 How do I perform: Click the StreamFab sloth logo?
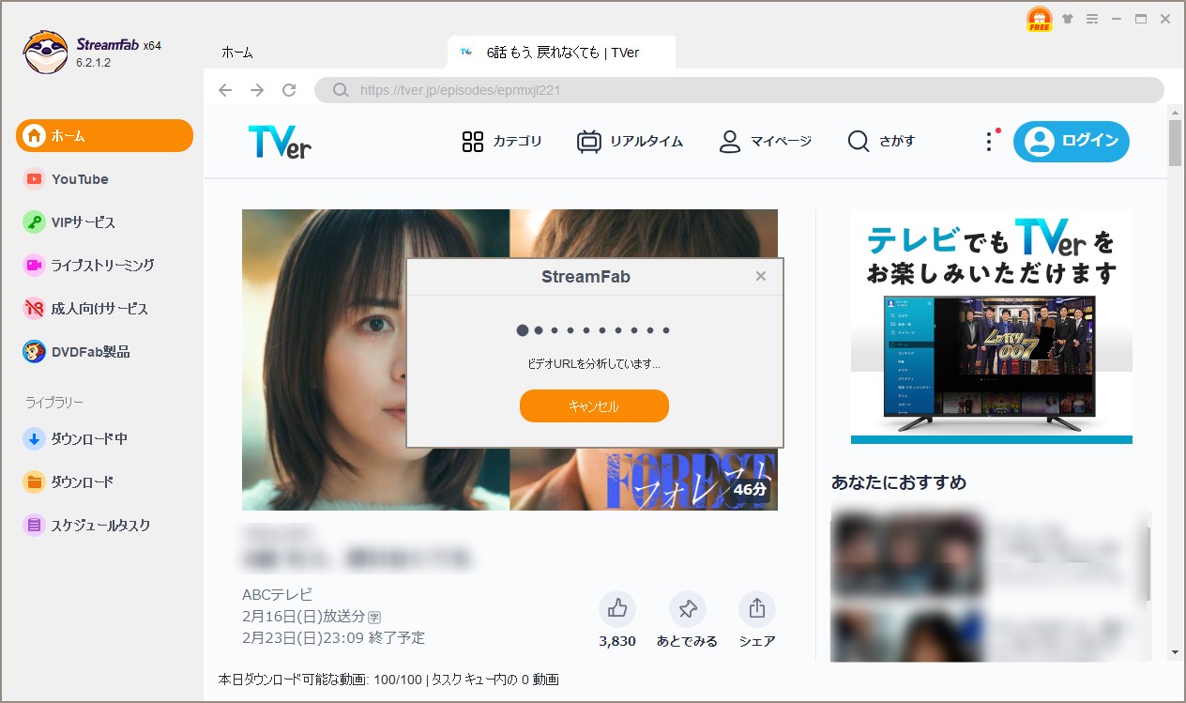click(45, 53)
